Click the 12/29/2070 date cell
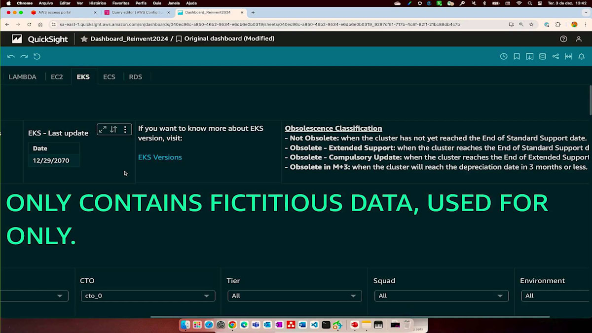 54,160
